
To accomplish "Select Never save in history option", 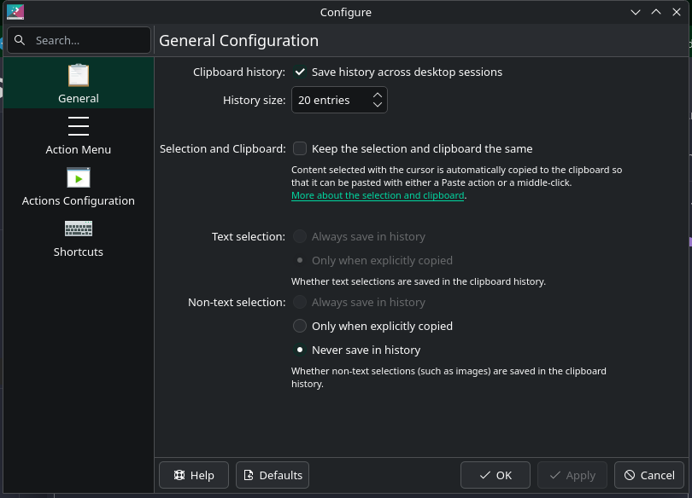I will [x=300, y=350].
